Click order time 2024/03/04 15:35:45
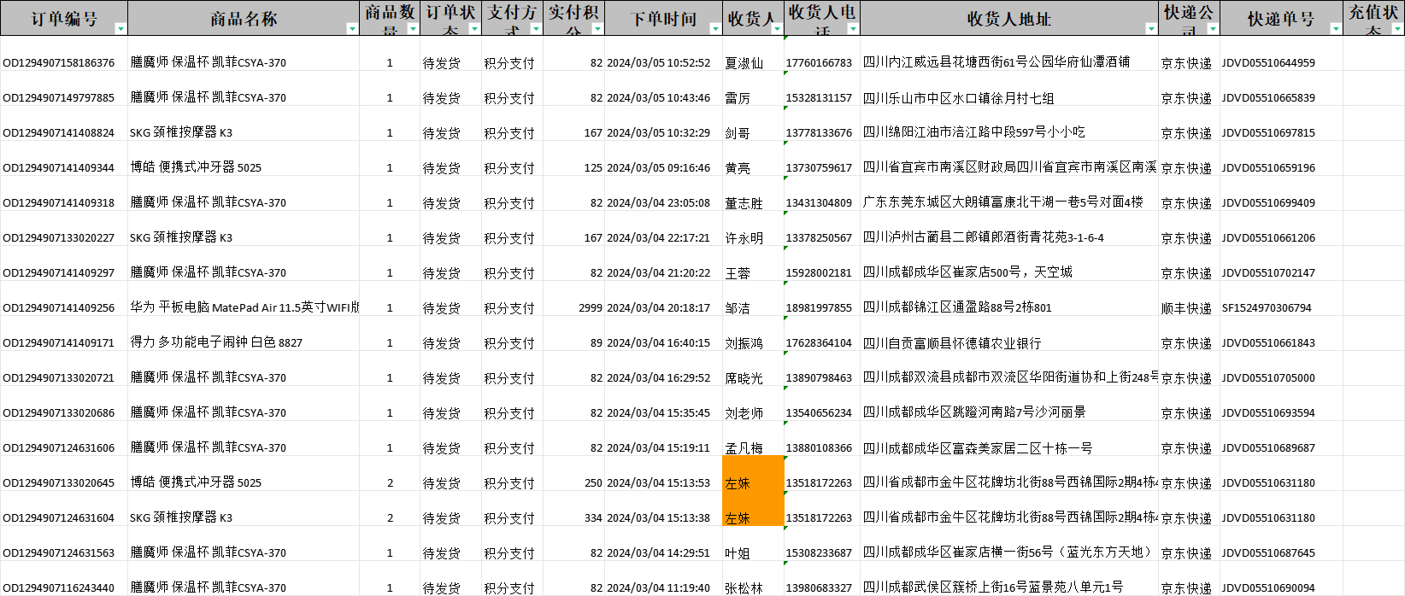This screenshot has width=1405, height=596. [x=658, y=413]
